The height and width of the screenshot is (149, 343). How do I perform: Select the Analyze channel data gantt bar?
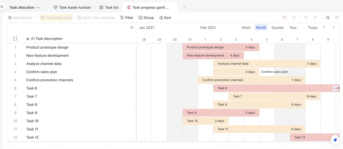[x=267, y=64]
